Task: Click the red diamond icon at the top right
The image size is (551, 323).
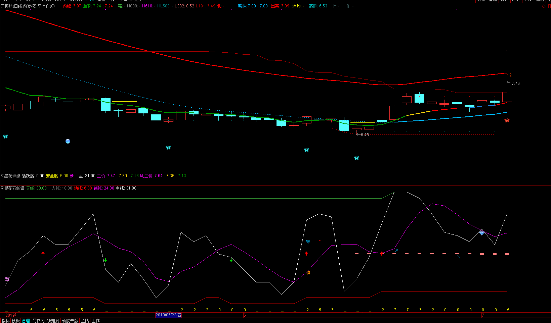Action: point(544,6)
